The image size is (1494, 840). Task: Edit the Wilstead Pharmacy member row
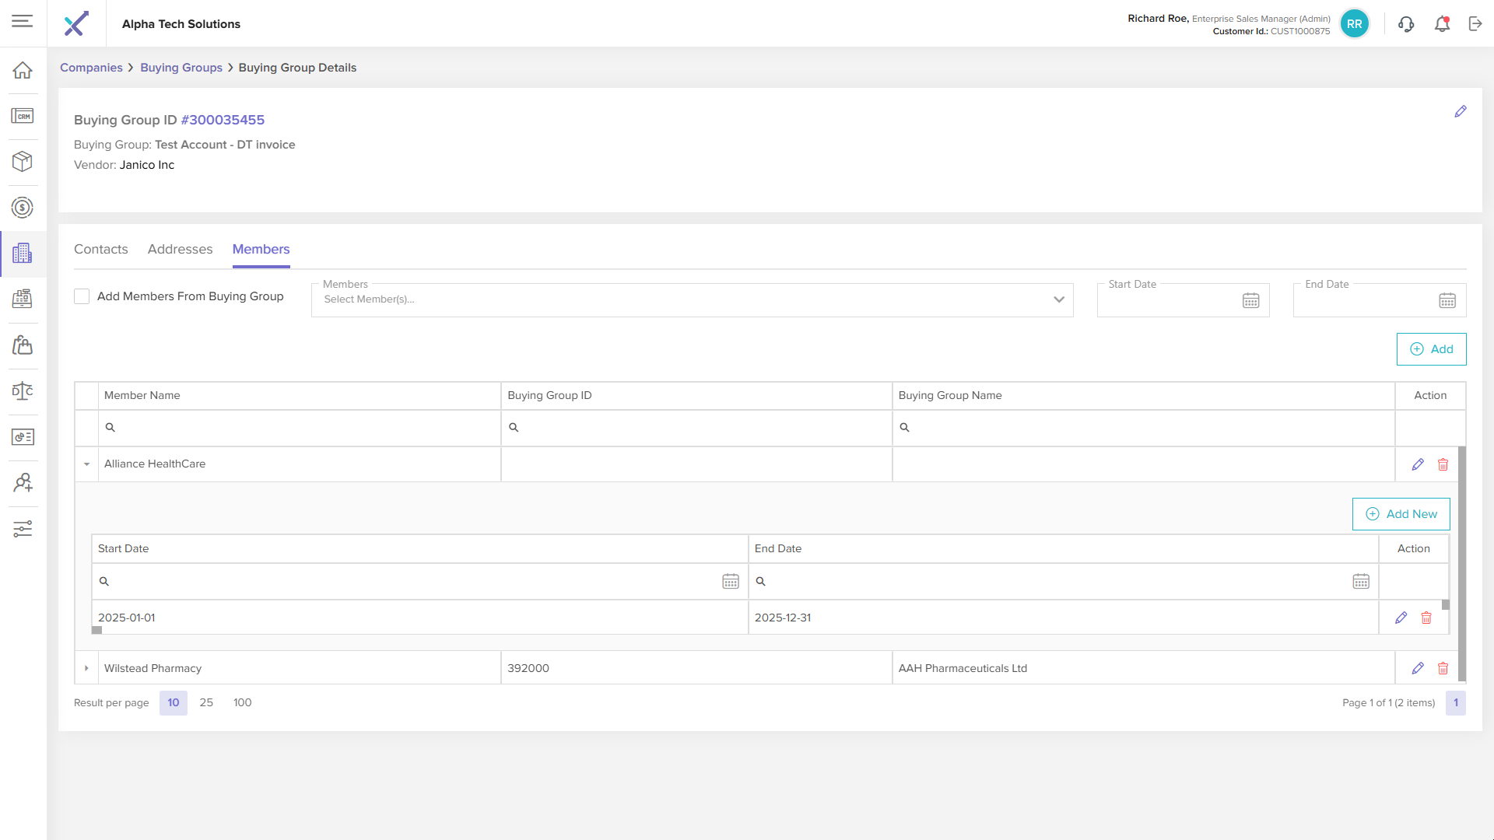point(1418,668)
